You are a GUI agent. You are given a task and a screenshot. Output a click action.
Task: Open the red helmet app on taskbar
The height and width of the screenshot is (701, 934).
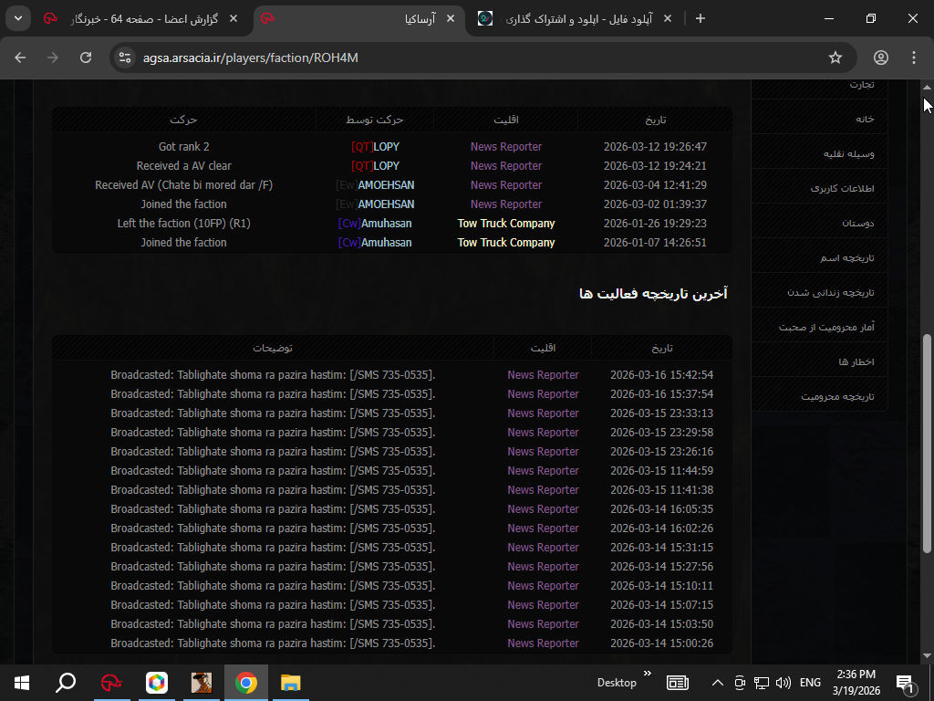[111, 683]
